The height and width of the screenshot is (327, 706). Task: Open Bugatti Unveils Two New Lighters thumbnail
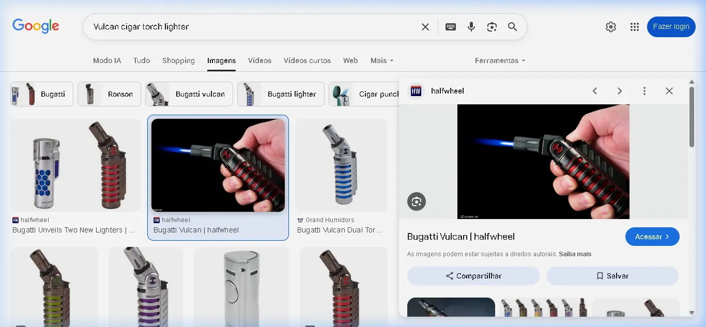76,165
